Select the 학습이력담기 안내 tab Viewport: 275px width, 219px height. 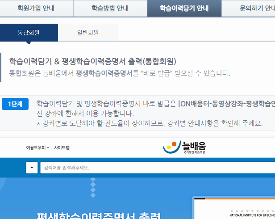[x=184, y=8]
